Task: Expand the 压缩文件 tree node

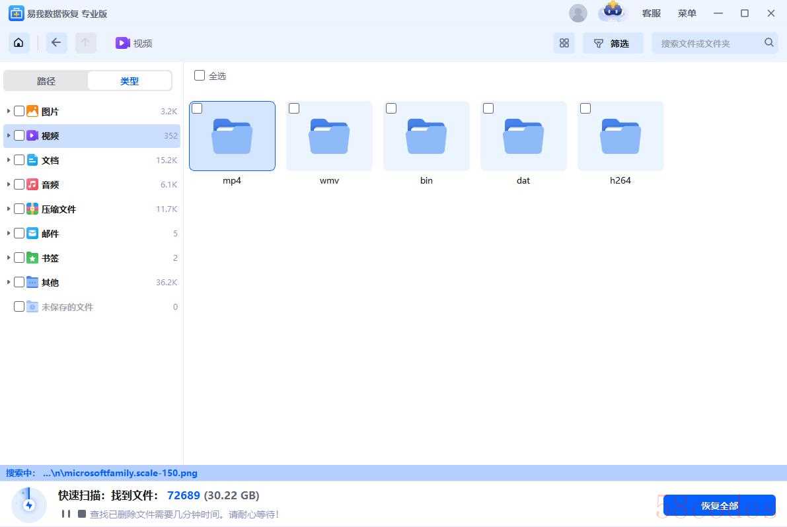Action: click(9, 209)
